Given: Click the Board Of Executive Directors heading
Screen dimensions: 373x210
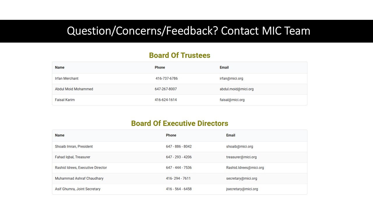Looking at the screenshot, I should [180, 123].
